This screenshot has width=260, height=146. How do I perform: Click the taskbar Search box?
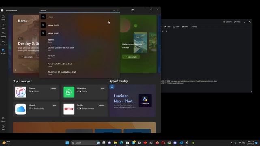pyautogui.click(x=85, y=143)
